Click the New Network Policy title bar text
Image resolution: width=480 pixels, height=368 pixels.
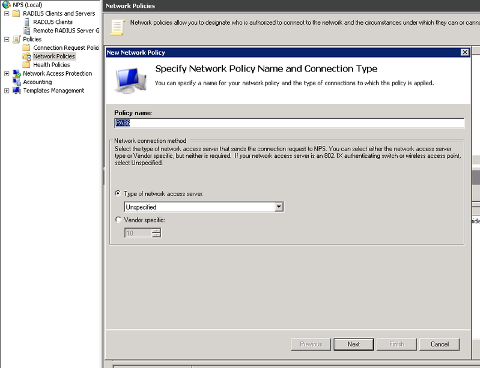tap(136, 52)
